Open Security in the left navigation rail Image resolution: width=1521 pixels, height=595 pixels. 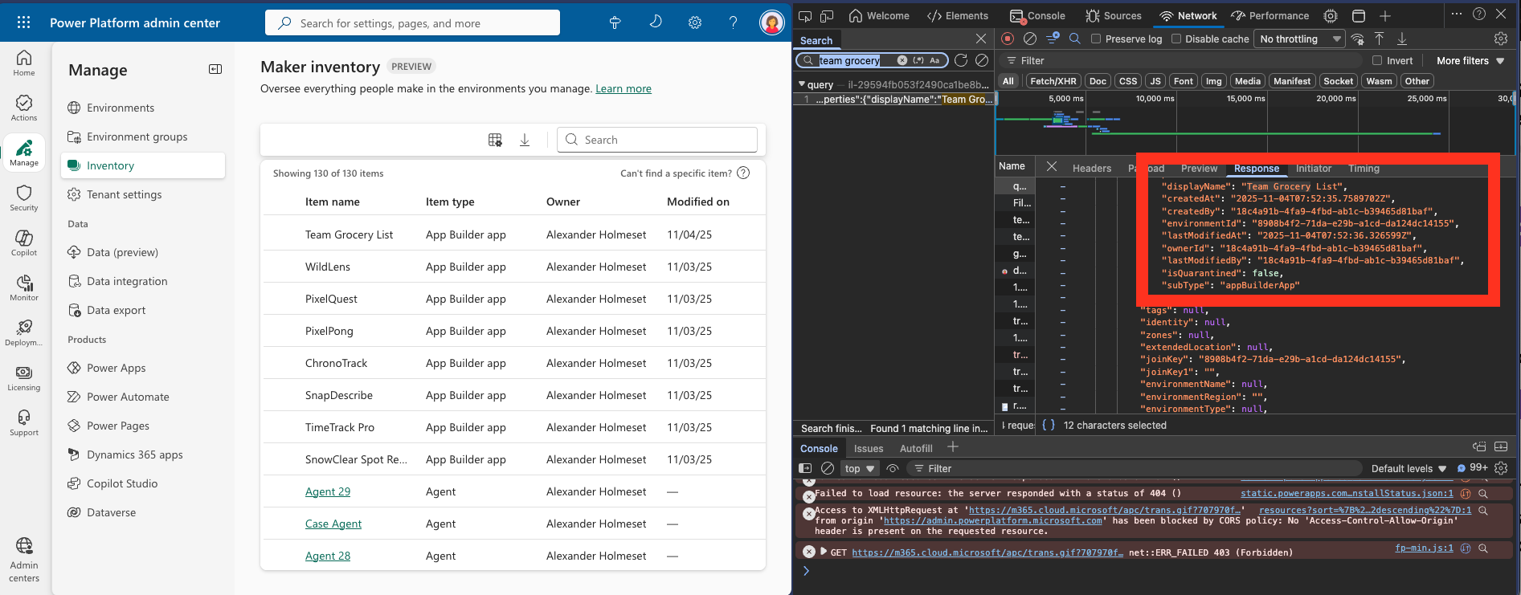pyautogui.click(x=24, y=197)
